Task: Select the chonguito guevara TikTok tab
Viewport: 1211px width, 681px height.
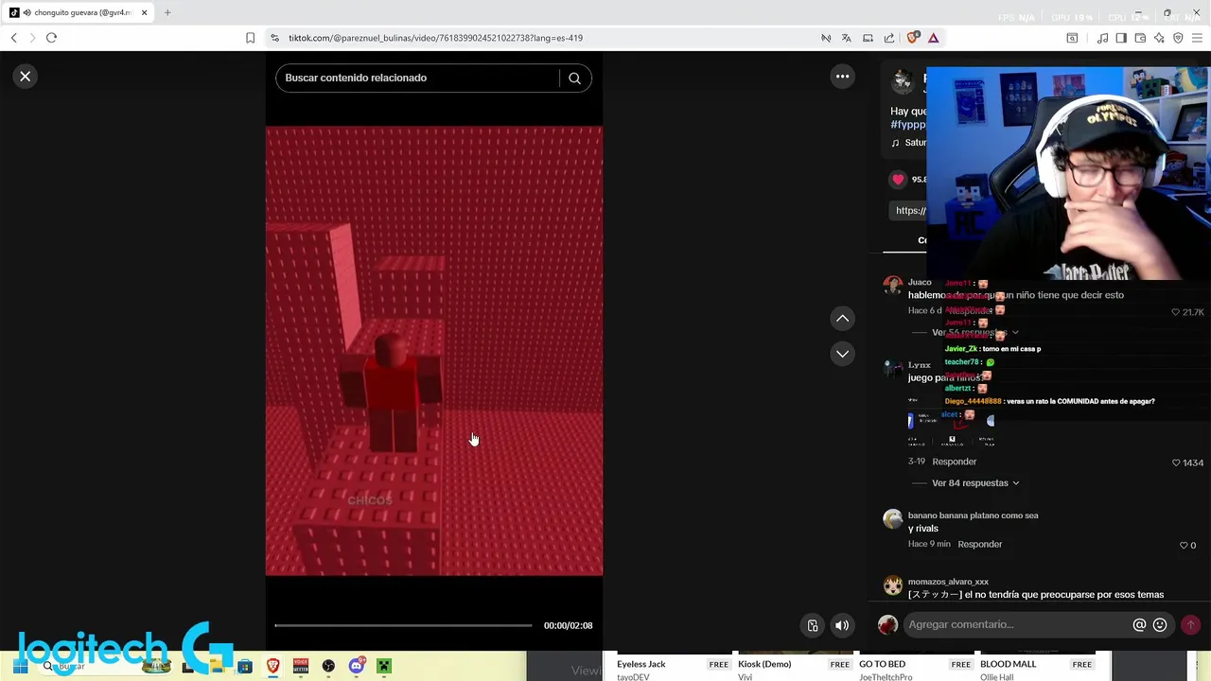Action: pos(79,12)
